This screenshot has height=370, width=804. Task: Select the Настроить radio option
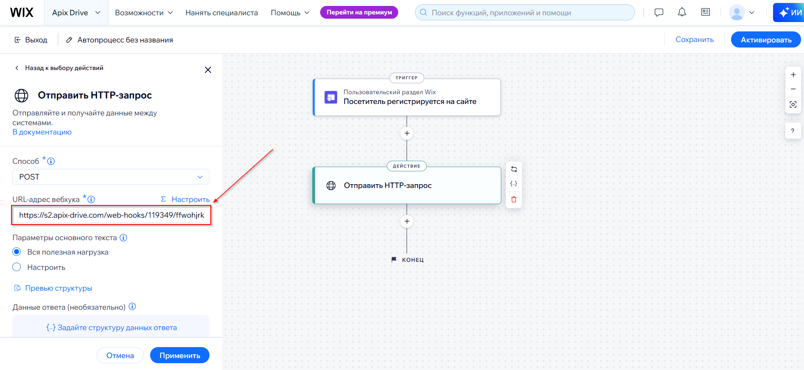17,267
